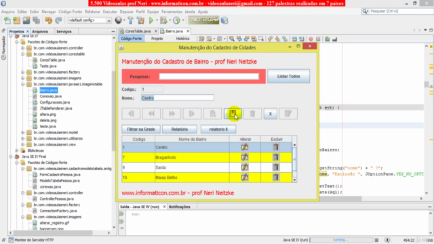434x244 pixels.
Task: Switch to the Histórico editor view
Action: (182, 39)
